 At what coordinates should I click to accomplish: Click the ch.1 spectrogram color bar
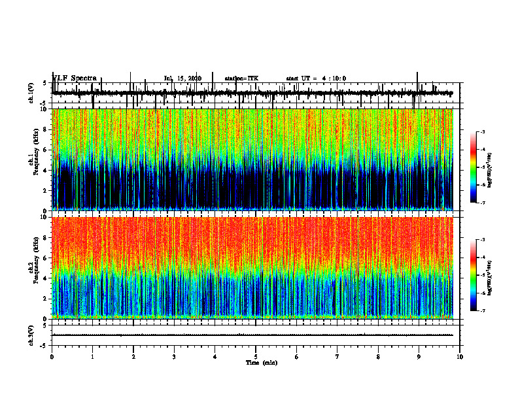pyautogui.click(x=474, y=167)
